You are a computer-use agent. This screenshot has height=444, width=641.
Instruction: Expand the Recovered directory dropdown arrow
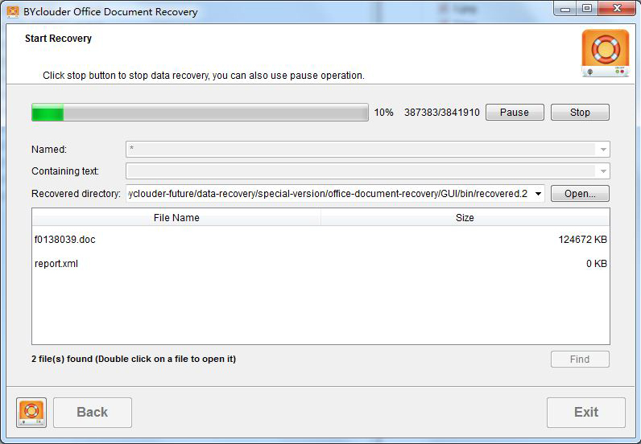coord(537,194)
